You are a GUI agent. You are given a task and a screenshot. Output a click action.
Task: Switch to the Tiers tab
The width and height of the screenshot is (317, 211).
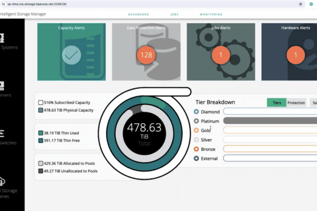tap(276, 103)
